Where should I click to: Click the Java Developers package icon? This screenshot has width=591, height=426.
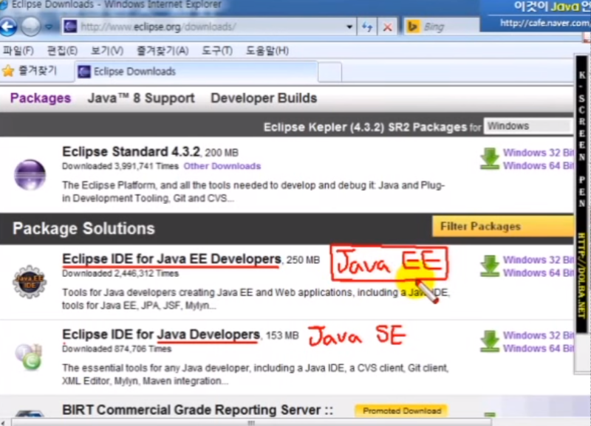[x=29, y=357]
